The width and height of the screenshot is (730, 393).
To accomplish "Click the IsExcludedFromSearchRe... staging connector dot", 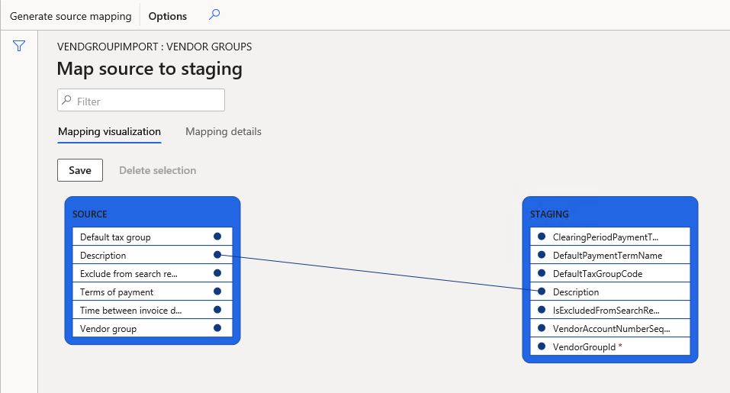I will tap(542, 310).
